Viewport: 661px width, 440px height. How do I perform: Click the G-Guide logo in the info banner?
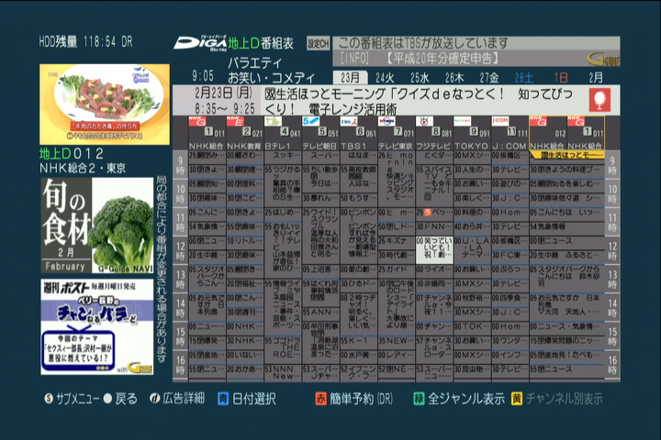tap(603, 59)
